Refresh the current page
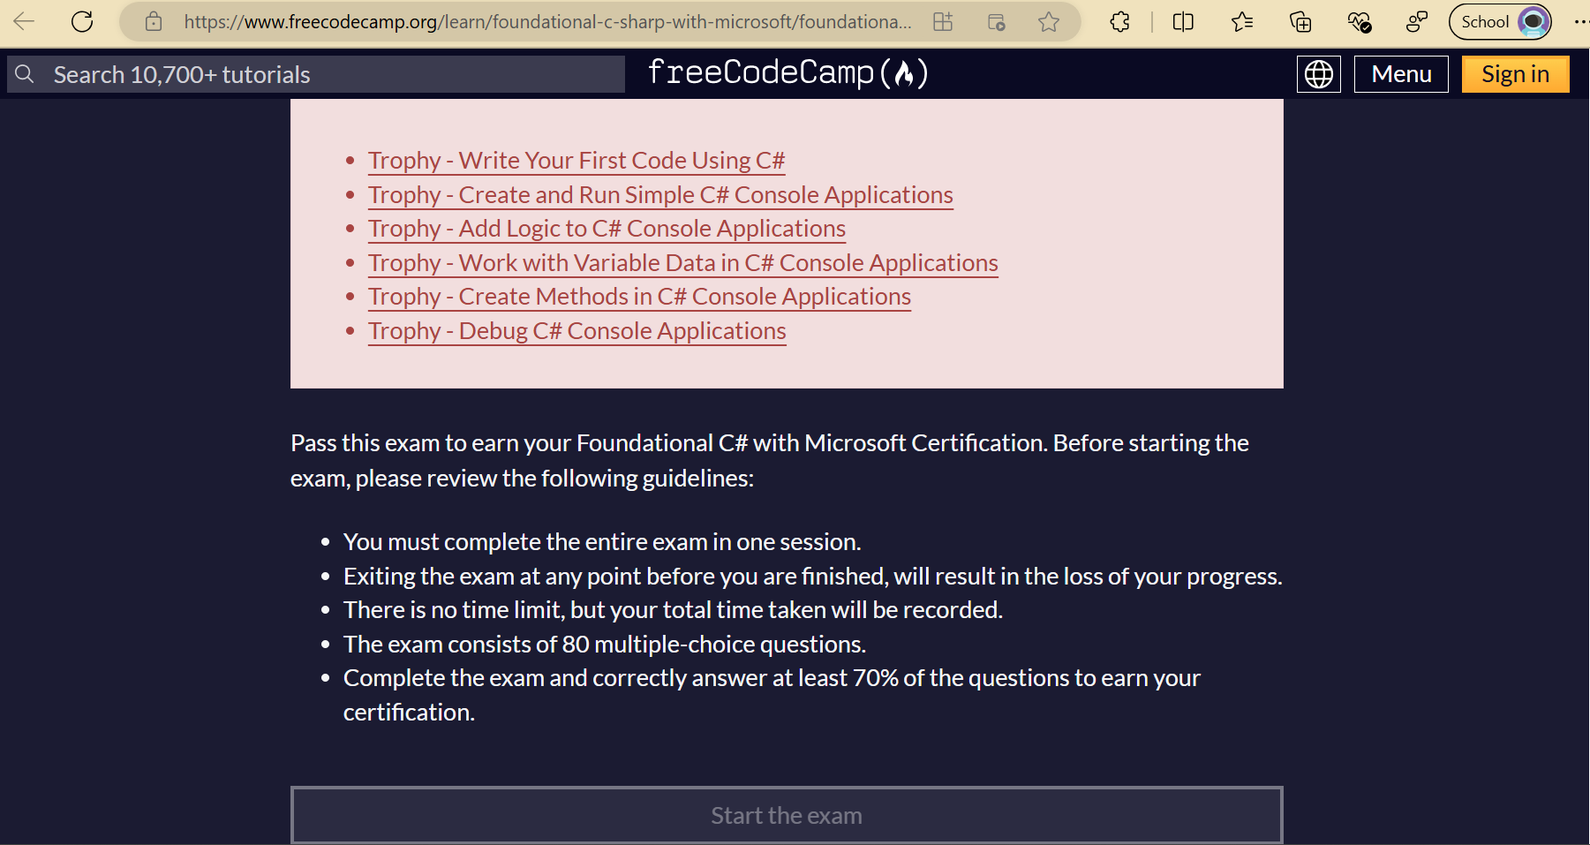 [82, 21]
